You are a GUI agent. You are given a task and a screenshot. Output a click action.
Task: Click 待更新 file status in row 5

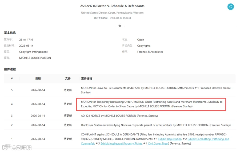pyautogui.click(x=68, y=90)
